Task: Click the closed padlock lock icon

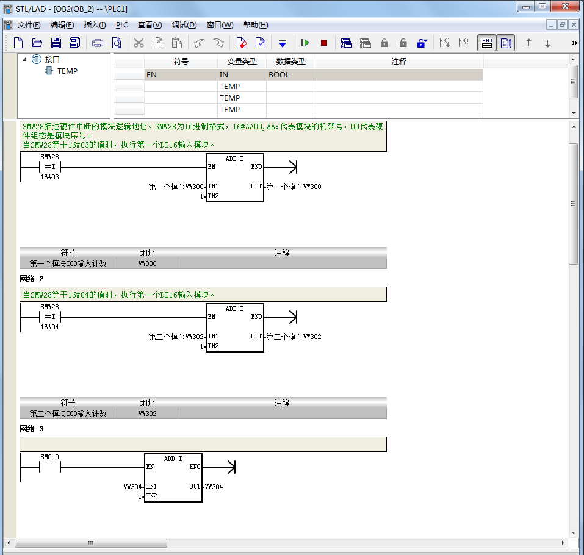Action: (x=384, y=43)
